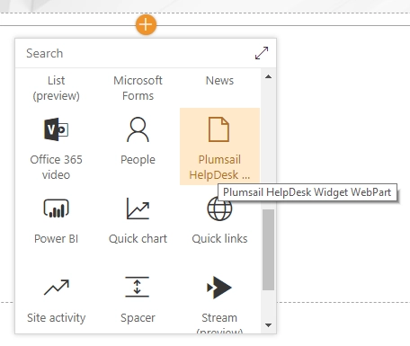Click the Site activity label
Image resolution: width=410 pixels, height=346 pixels.
[57, 318]
